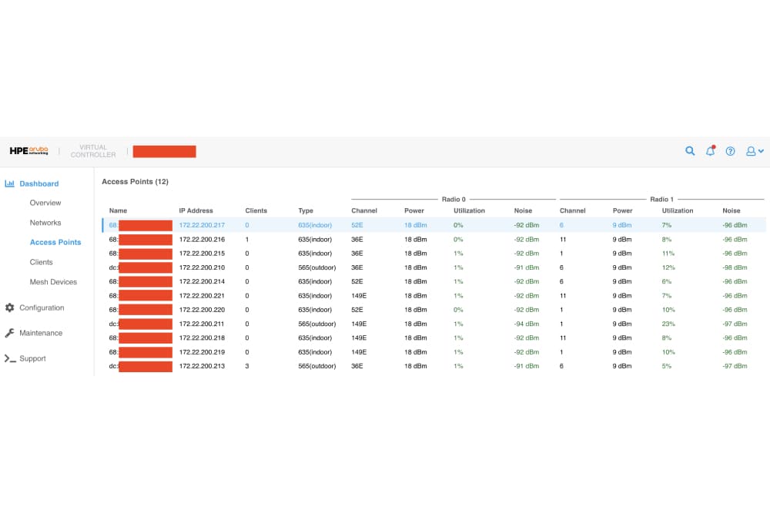770x514 pixels.
Task: Expand the Configuration section
Action: [x=42, y=307]
